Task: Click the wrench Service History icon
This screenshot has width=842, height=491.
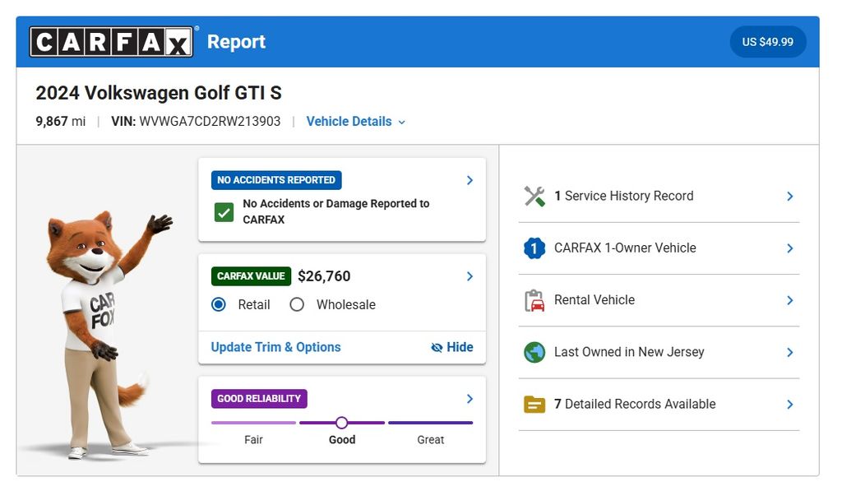Action: point(534,196)
